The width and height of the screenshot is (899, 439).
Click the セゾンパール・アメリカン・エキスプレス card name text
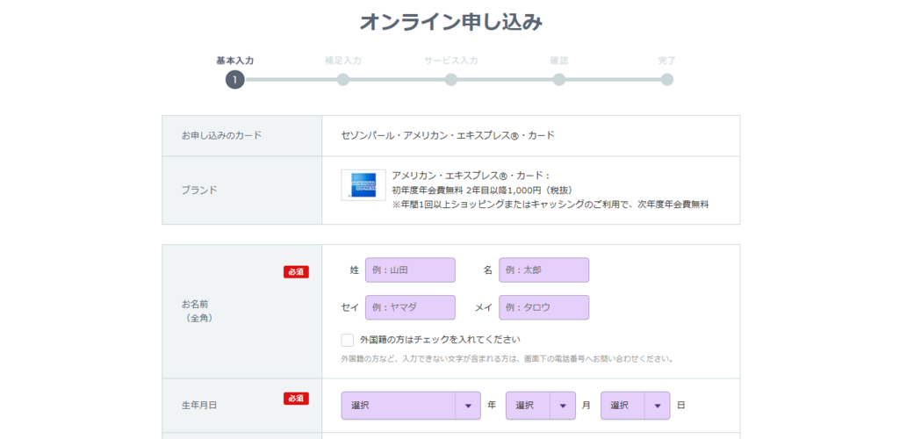click(448, 135)
